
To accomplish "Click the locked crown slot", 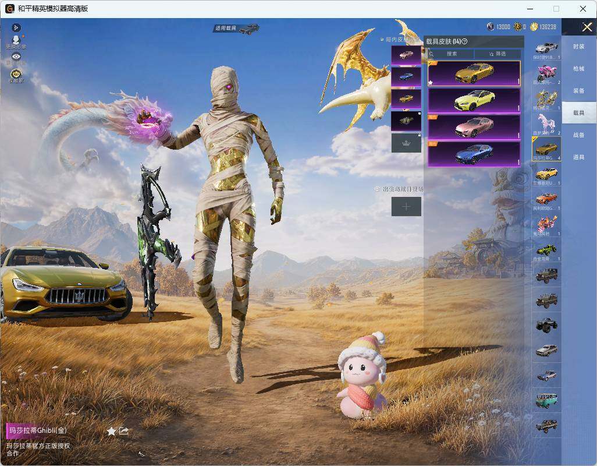I will click(406, 143).
